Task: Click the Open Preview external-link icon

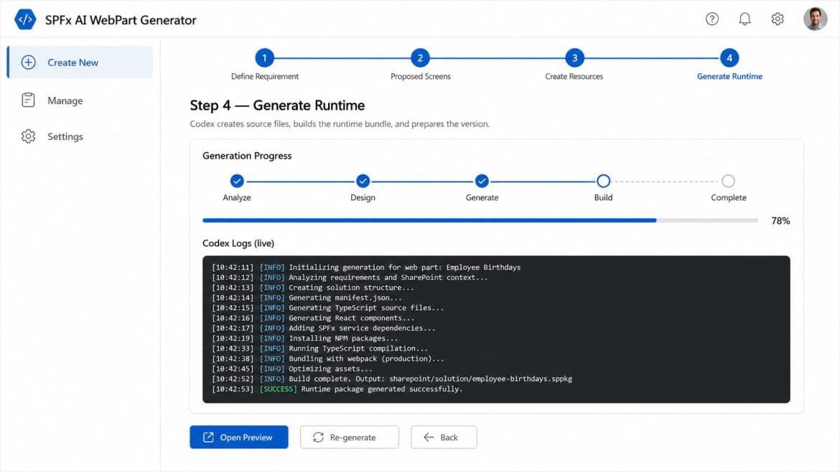Action: (x=208, y=438)
